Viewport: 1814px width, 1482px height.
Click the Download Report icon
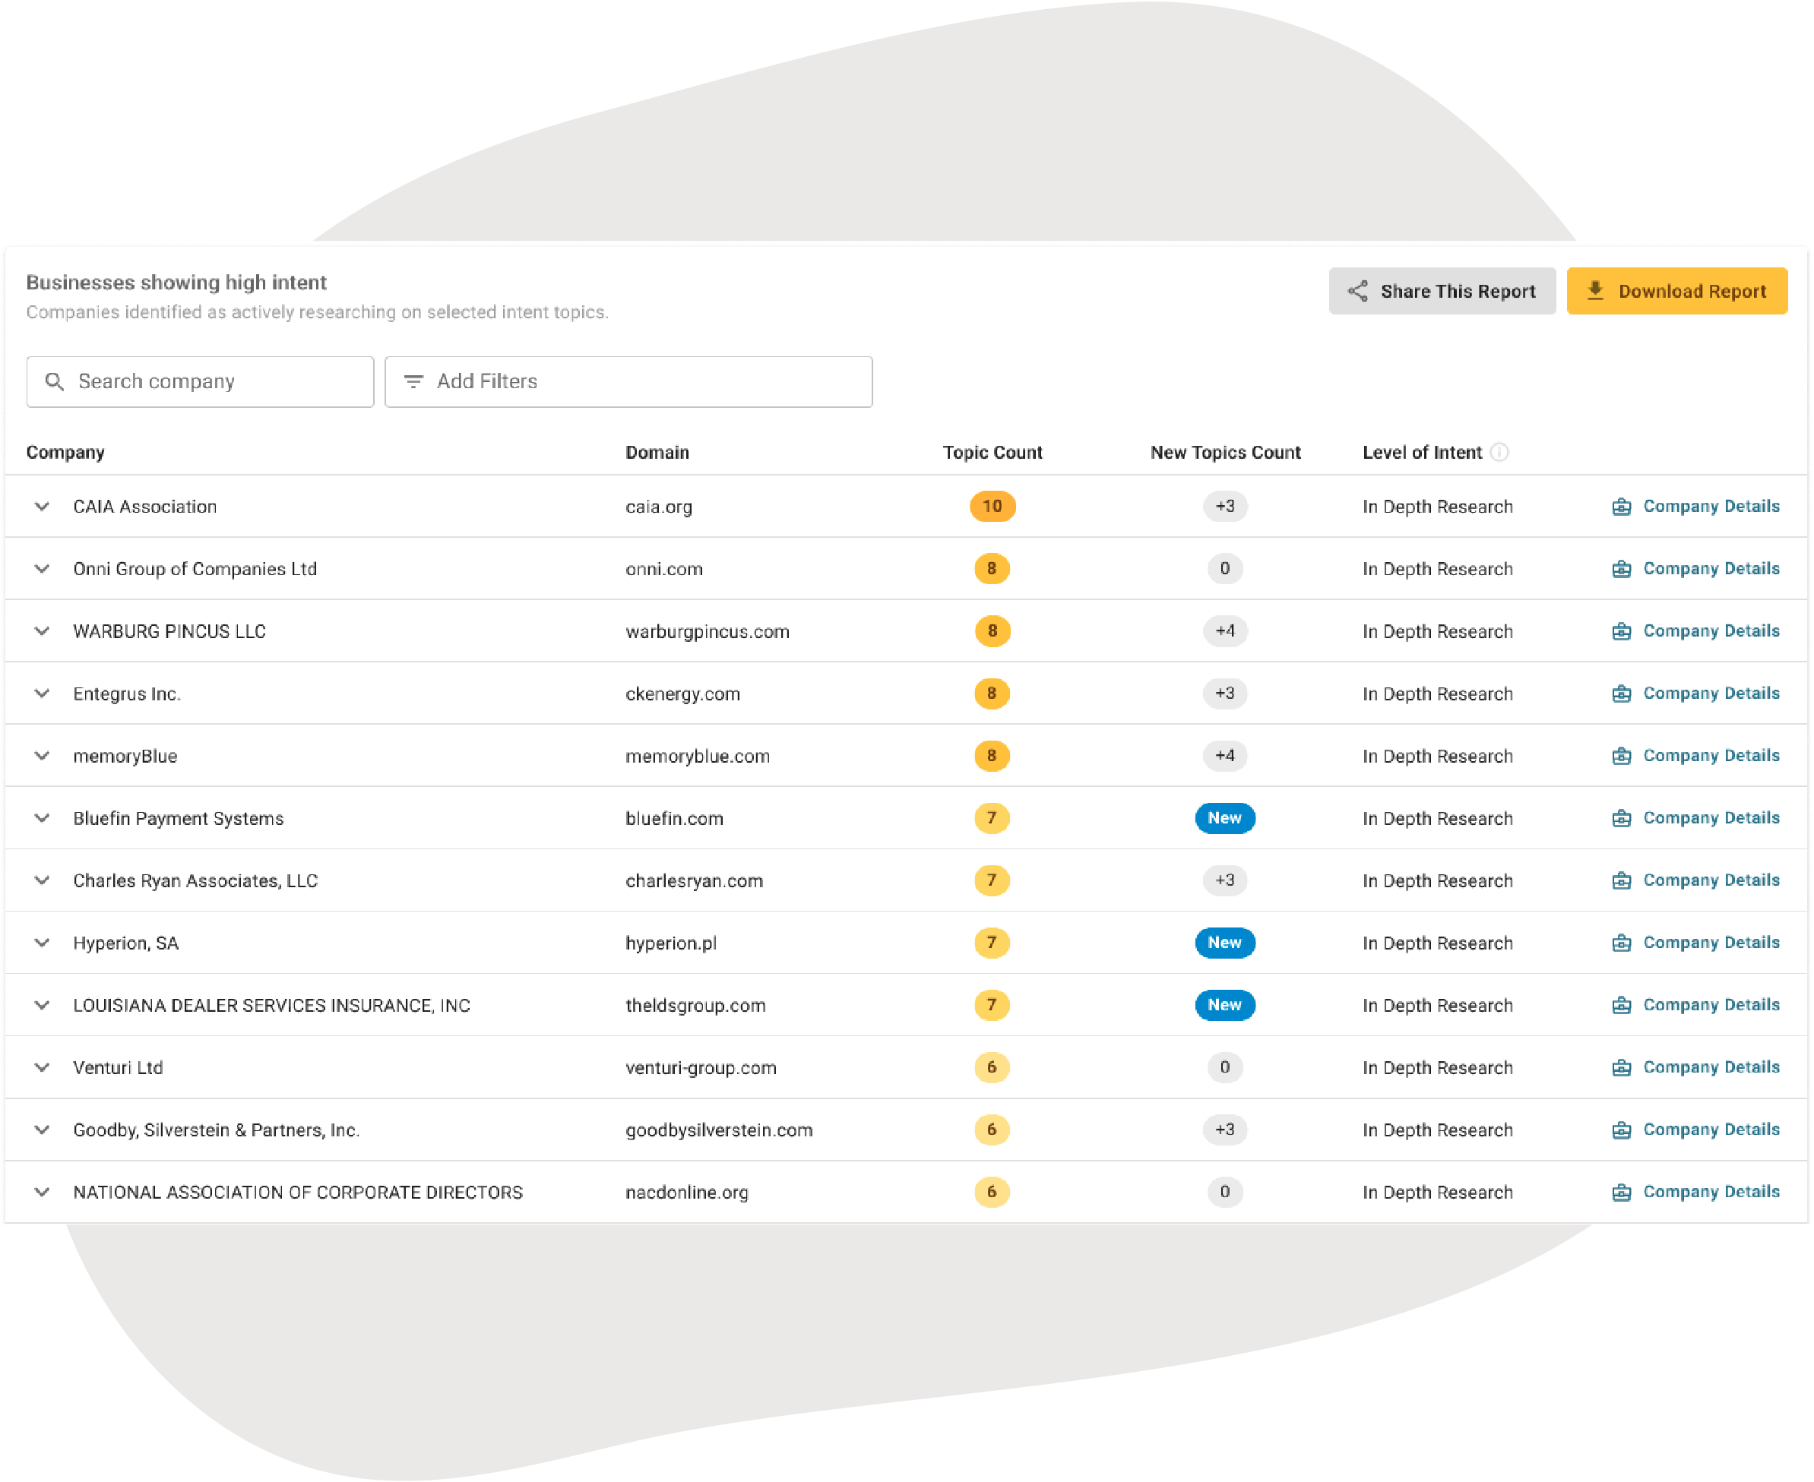[1596, 291]
